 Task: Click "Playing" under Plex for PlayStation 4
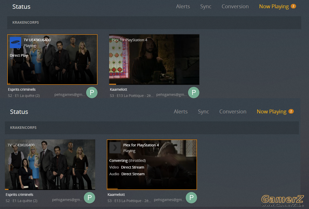click(x=129, y=151)
